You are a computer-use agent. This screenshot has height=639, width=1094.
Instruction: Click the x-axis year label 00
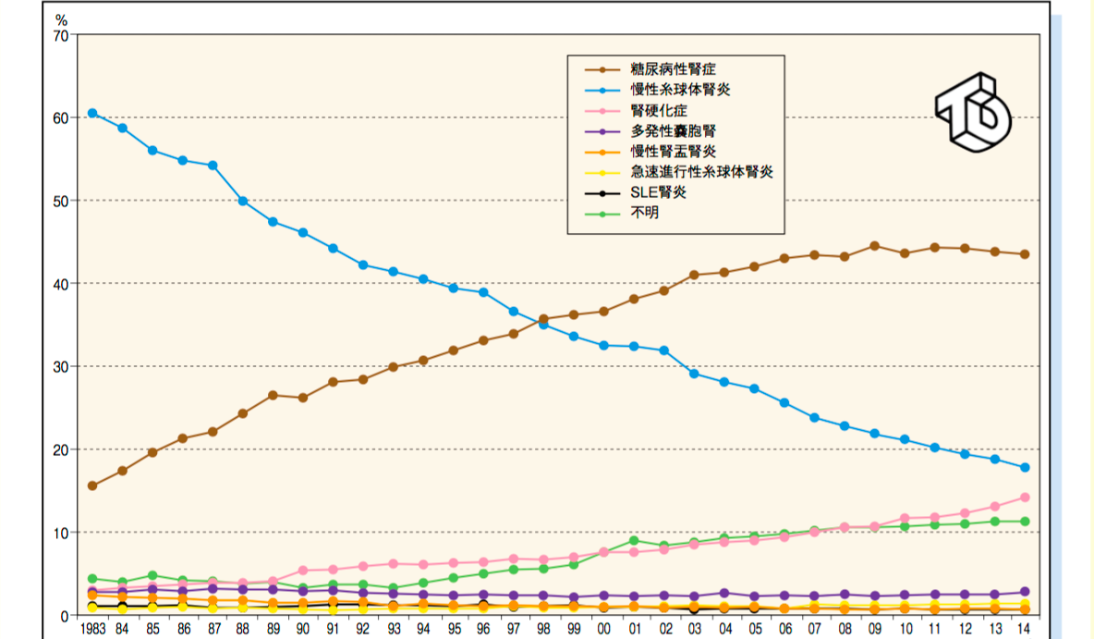point(603,629)
